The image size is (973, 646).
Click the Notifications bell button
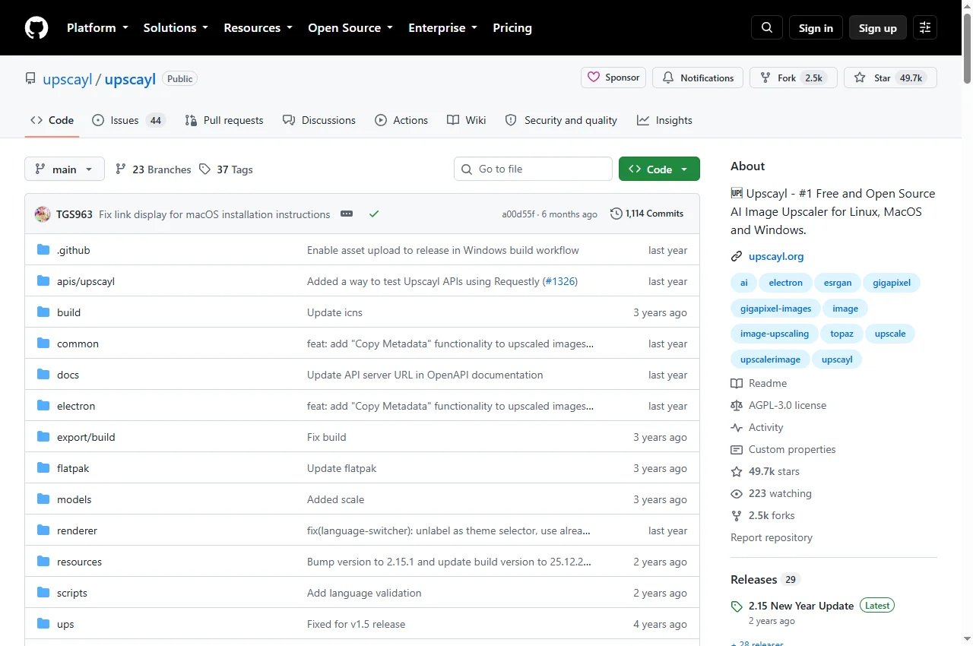698,78
